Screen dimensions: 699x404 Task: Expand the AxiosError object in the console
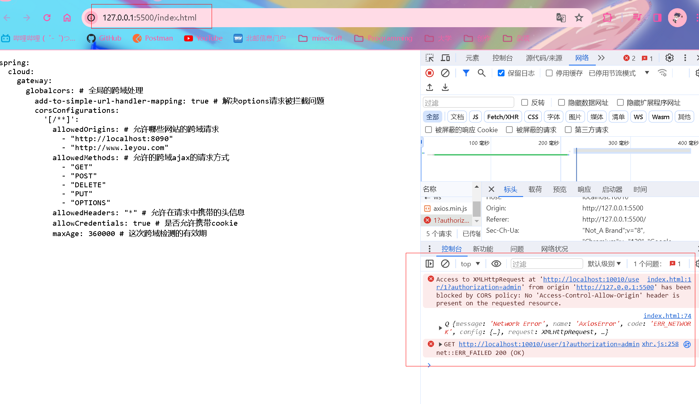point(440,328)
